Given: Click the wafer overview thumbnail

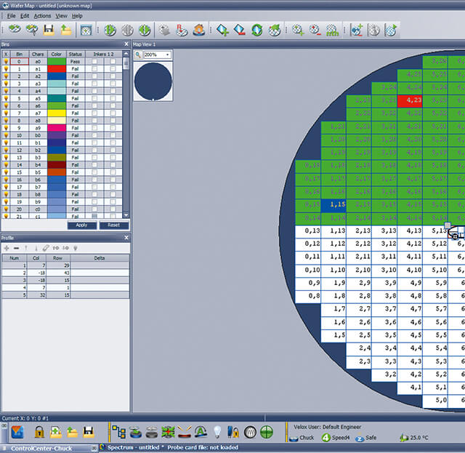Looking at the screenshot, I should 153,81.
